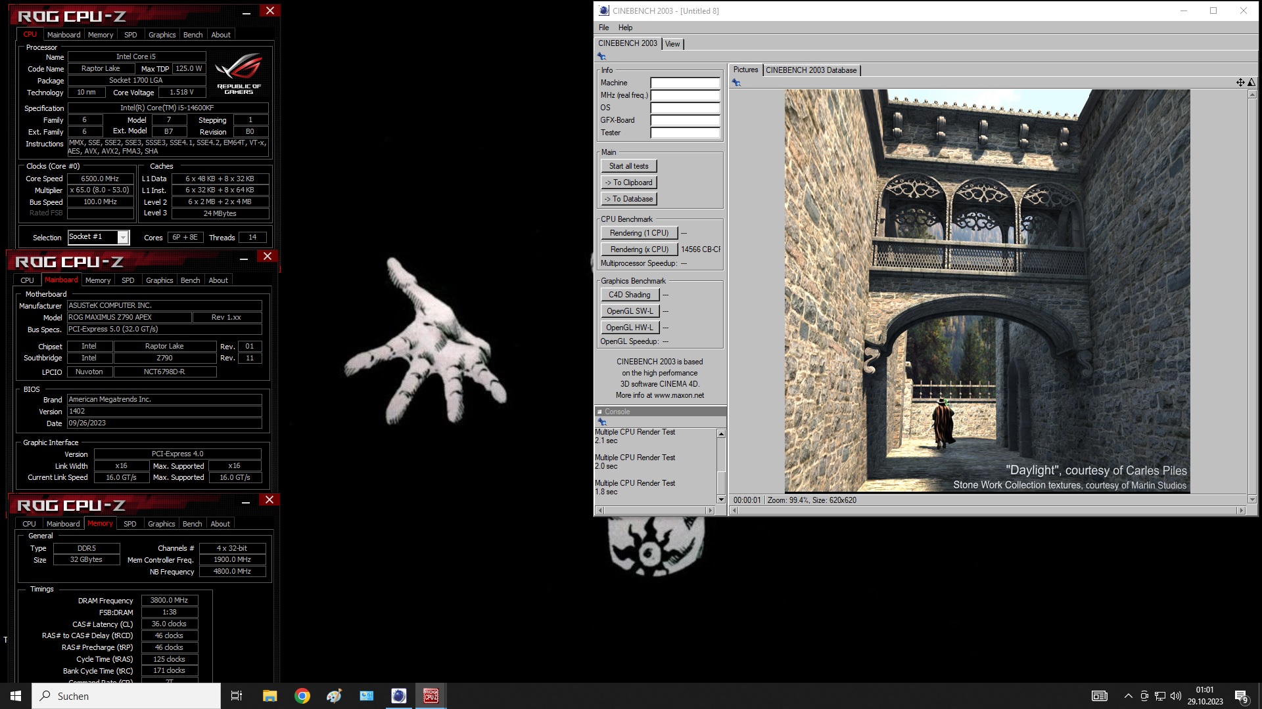
Task: Open the About tab in the CPU-Z processor window
Action: click(221, 35)
